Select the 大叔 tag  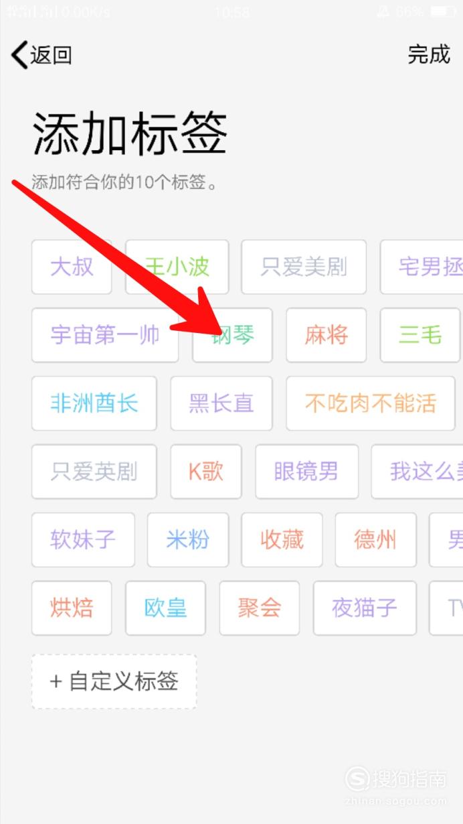(72, 267)
